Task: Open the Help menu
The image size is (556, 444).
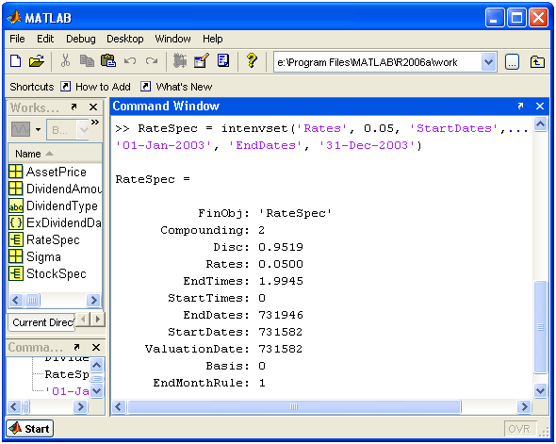Action: pos(212,39)
